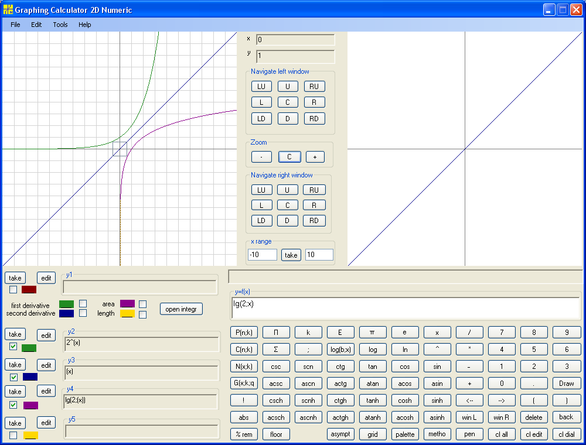Viewport: 586px width, 445px height.
Task: Open the Tools menu
Action: coord(60,25)
